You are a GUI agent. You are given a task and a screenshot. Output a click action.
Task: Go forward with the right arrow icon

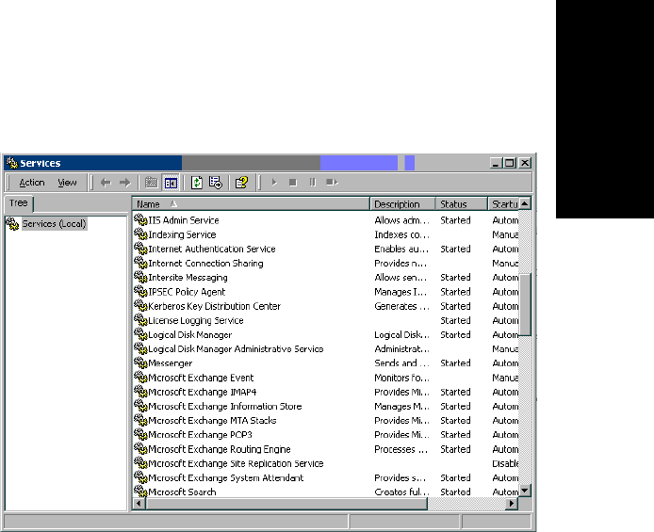click(124, 183)
